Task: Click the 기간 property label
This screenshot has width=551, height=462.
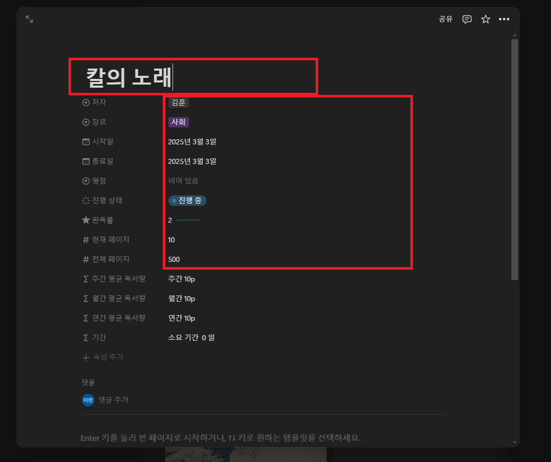Action: coord(99,338)
